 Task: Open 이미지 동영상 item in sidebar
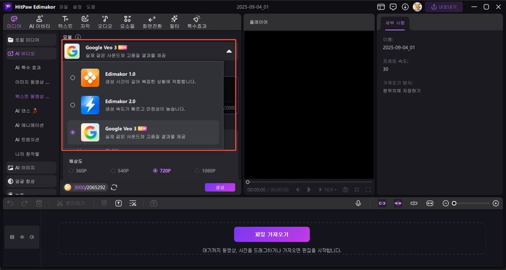click(x=32, y=82)
